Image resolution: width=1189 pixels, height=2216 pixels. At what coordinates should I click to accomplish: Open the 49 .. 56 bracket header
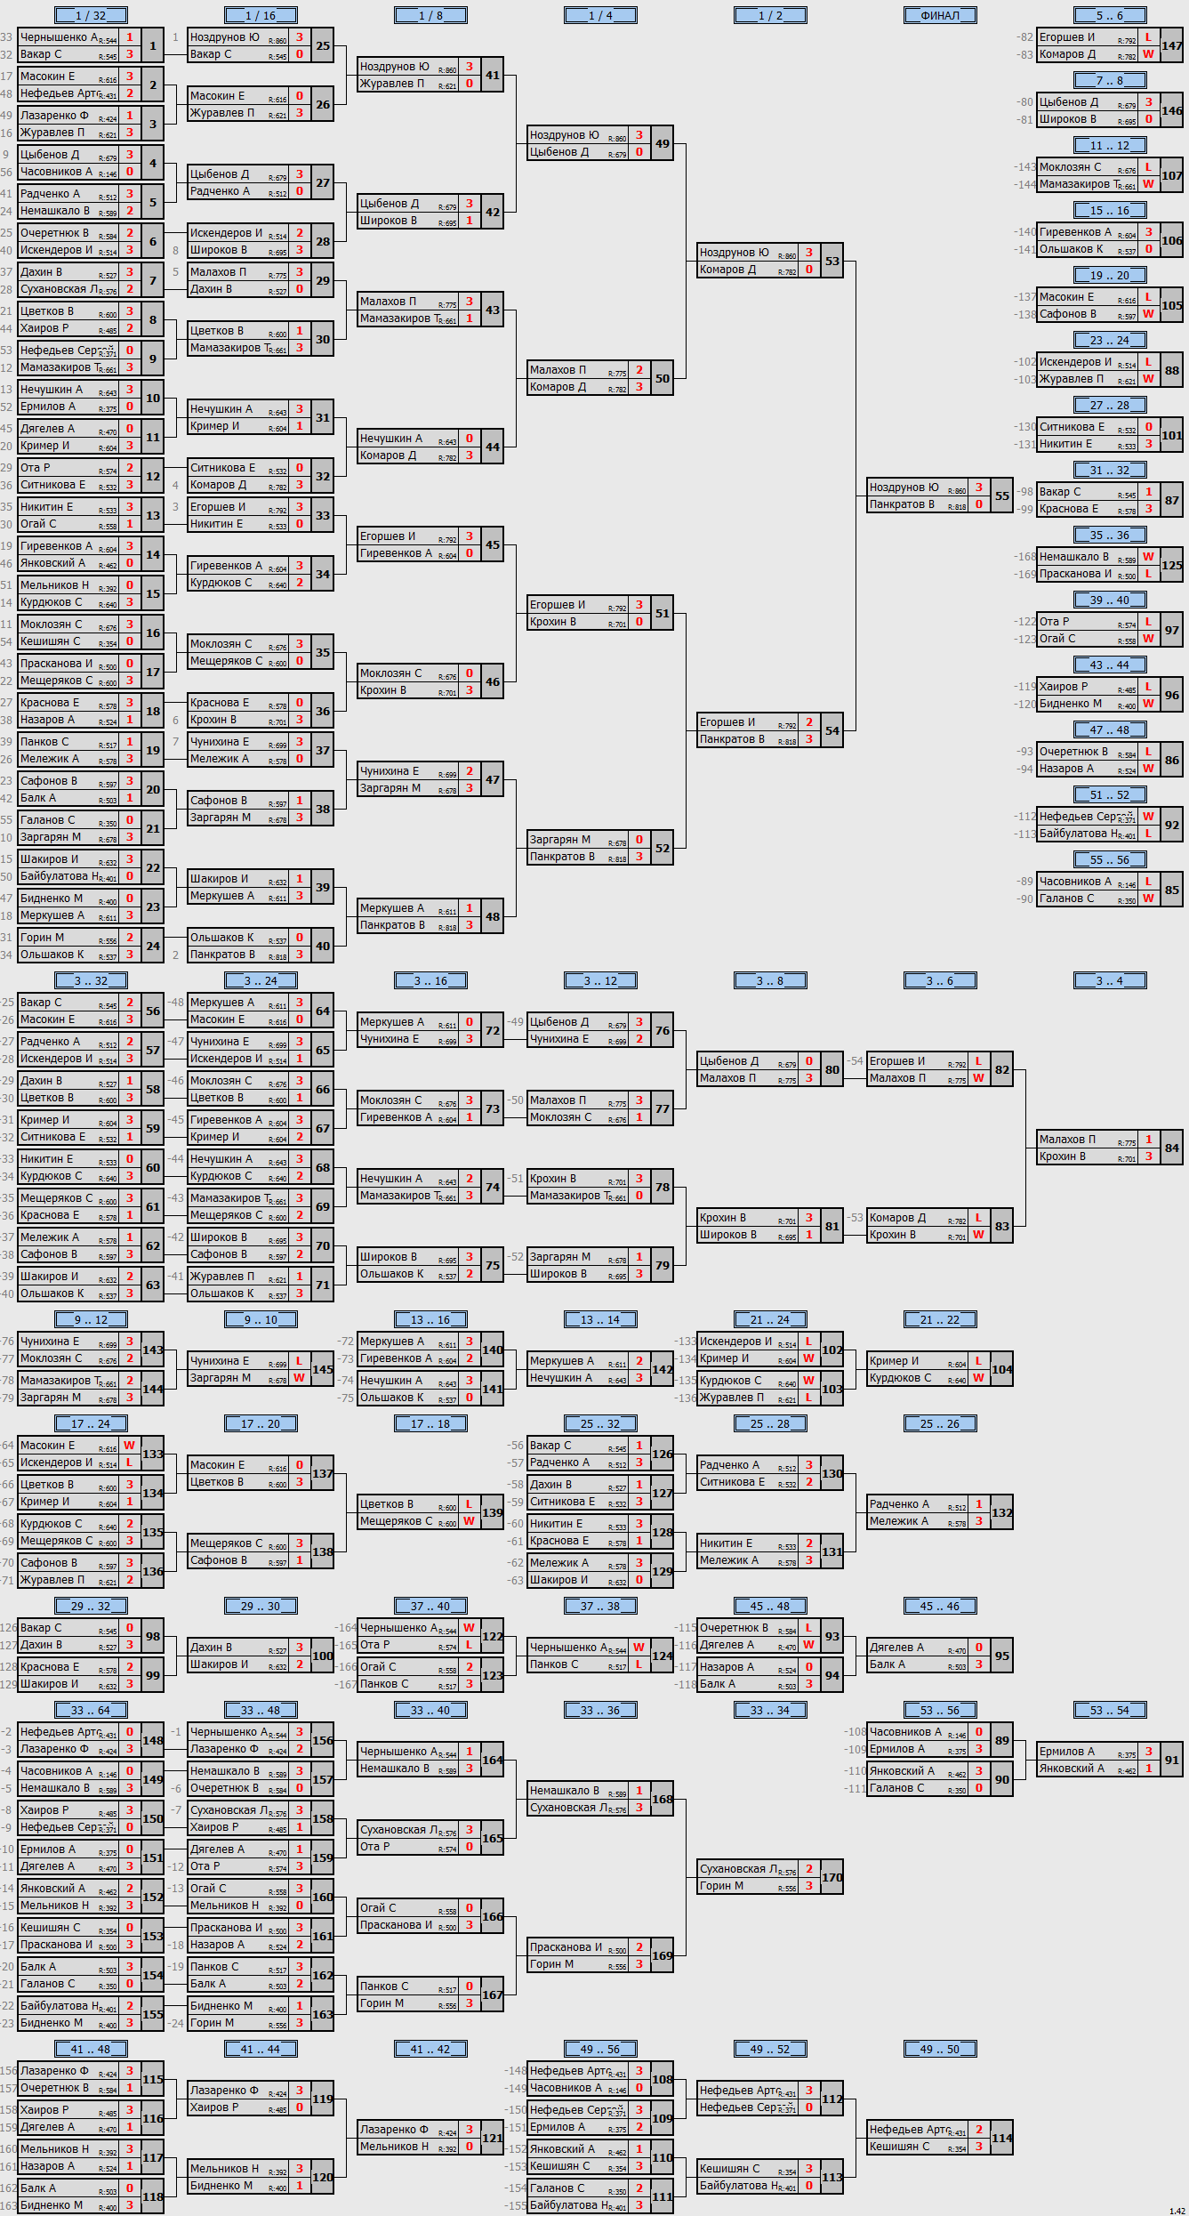tap(600, 2049)
